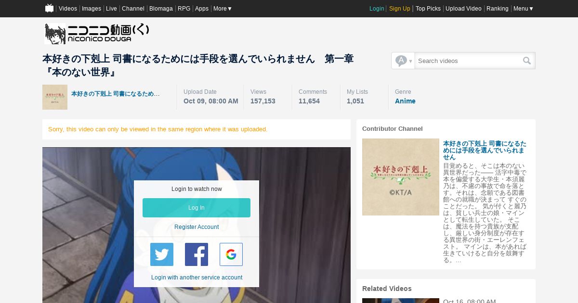The height and width of the screenshot is (303, 578).
Task: Open the Niconico Douga logo homepage
Action: click(97, 34)
